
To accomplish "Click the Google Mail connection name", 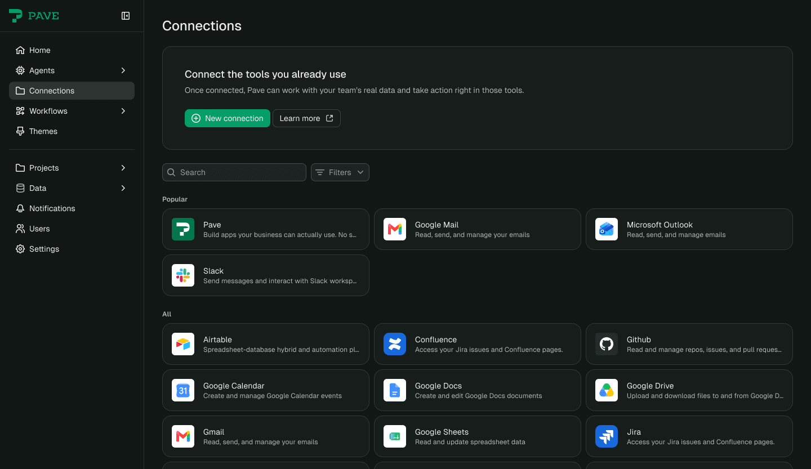I will [436, 225].
